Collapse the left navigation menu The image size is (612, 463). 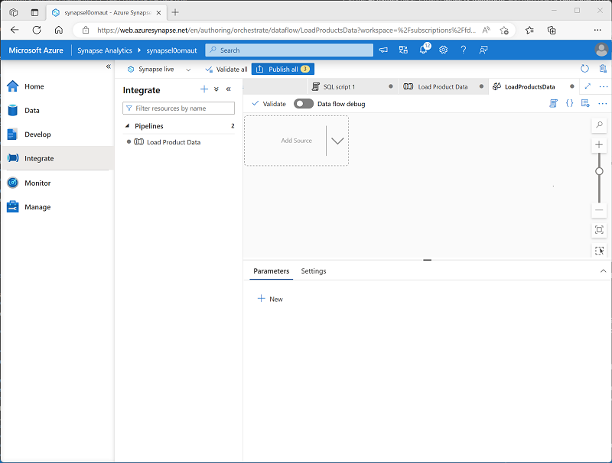[x=108, y=66]
